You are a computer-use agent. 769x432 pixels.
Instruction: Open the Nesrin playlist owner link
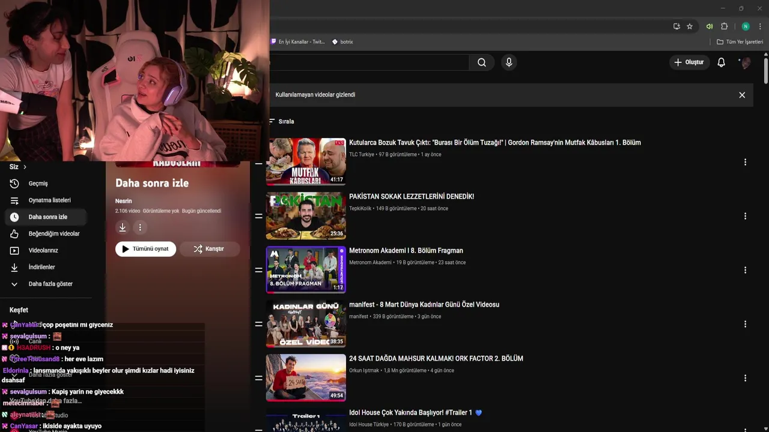coord(123,201)
